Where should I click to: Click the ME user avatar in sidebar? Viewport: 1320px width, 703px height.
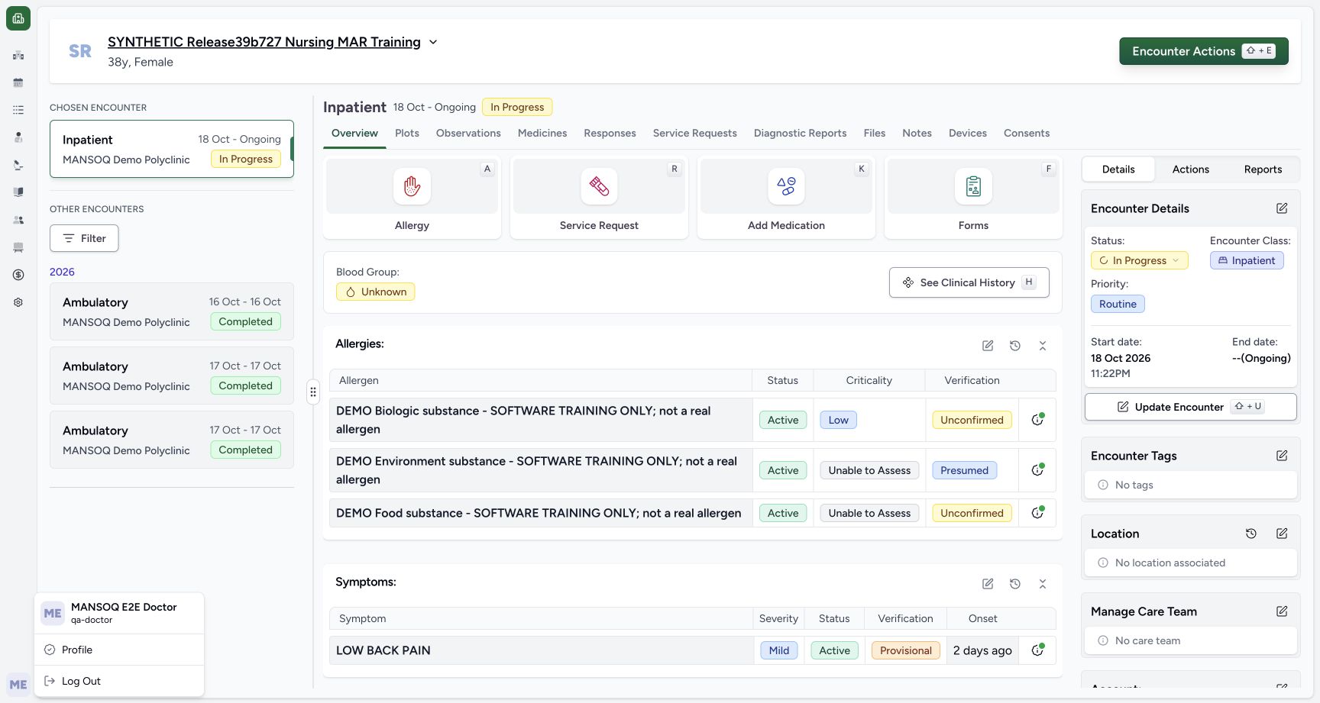18,685
